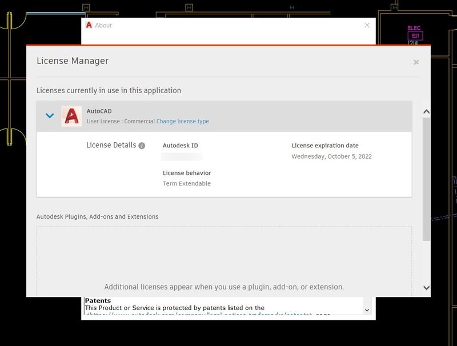Select the license expiration date text
This screenshot has height=346, width=457.
tap(332, 156)
